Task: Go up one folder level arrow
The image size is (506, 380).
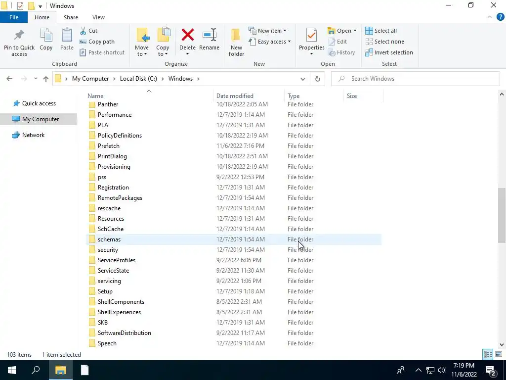Action: click(x=46, y=79)
